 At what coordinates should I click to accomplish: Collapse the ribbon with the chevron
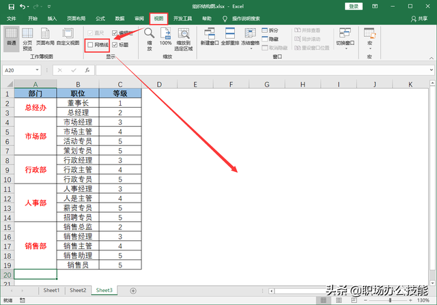432,58
